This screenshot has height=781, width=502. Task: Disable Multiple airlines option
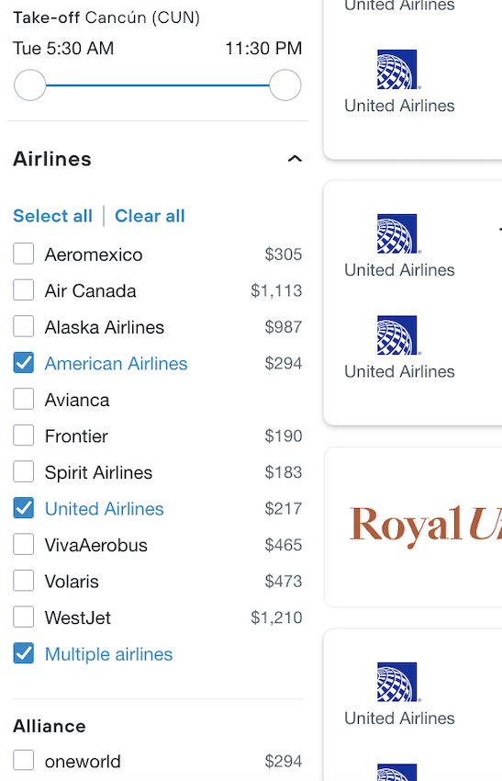point(23,653)
